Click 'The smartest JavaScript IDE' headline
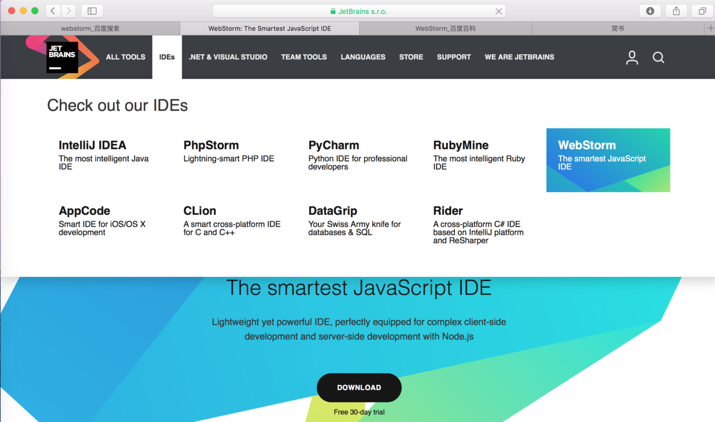The image size is (715, 422). coord(359,287)
